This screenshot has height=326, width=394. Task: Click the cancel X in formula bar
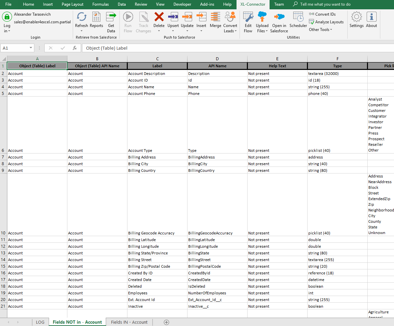click(x=51, y=48)
